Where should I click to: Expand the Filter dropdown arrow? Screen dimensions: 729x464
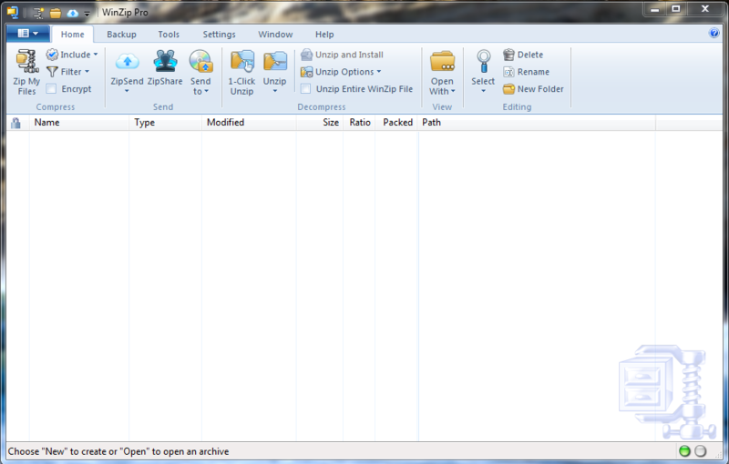tap(87, 72)
